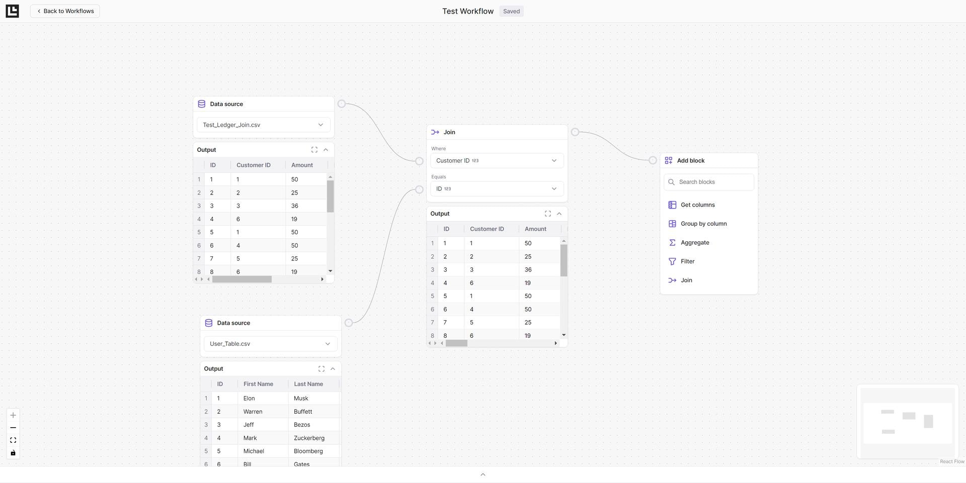
Task: Open the Customer ID Where dropdown
Action: (x=497, y=161)
